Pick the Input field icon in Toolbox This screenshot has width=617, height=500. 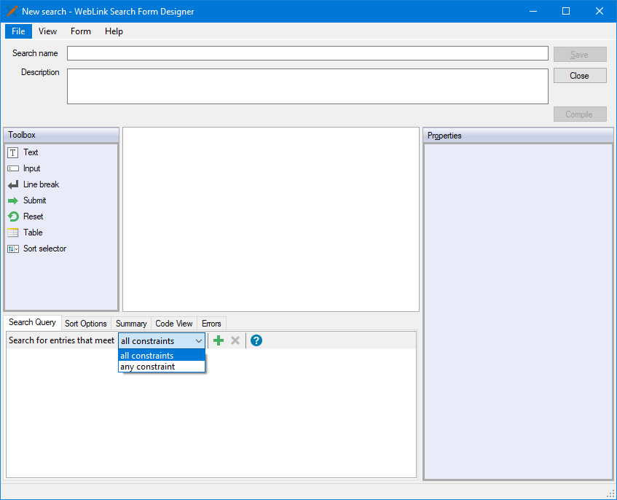[13, 168]
